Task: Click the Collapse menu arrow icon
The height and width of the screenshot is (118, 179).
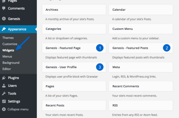Action: click(x=4, y=109)
